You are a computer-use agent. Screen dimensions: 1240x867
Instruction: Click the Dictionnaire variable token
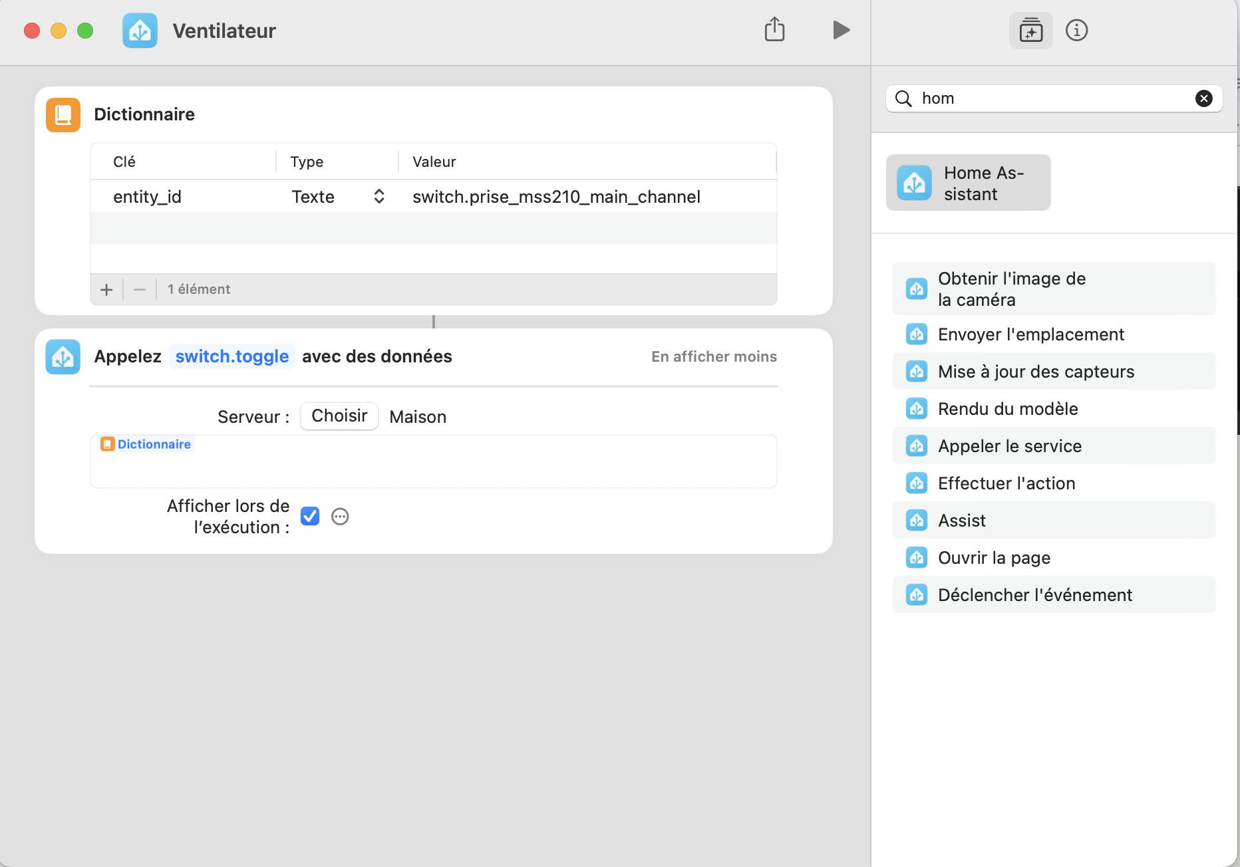[x=146, y=444]
